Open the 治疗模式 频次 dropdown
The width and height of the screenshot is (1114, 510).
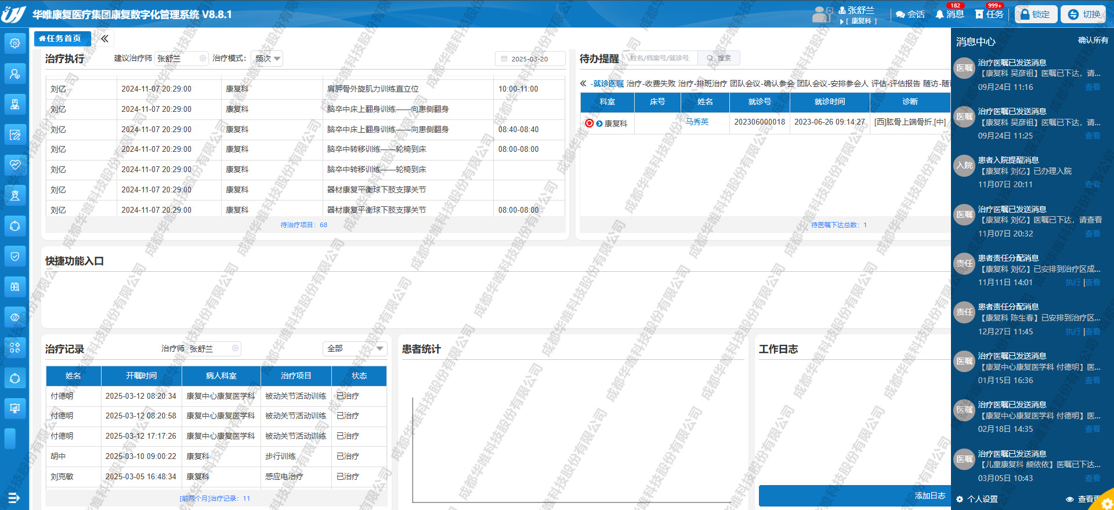(267, 59)
